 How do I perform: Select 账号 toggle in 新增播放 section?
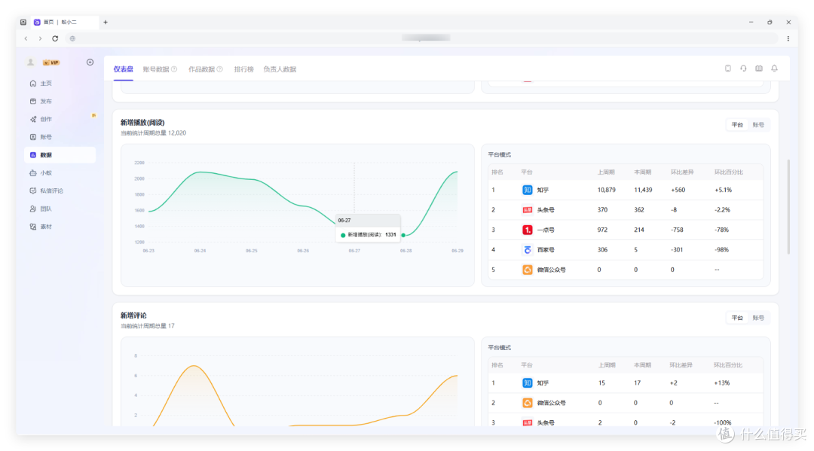coord(758,125)
